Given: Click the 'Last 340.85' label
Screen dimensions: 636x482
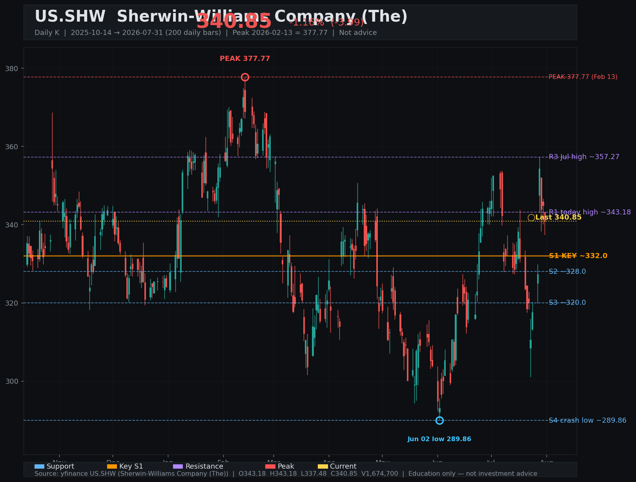Looking at the screenshot, I should pyautogui.click(x=558, y=218).
